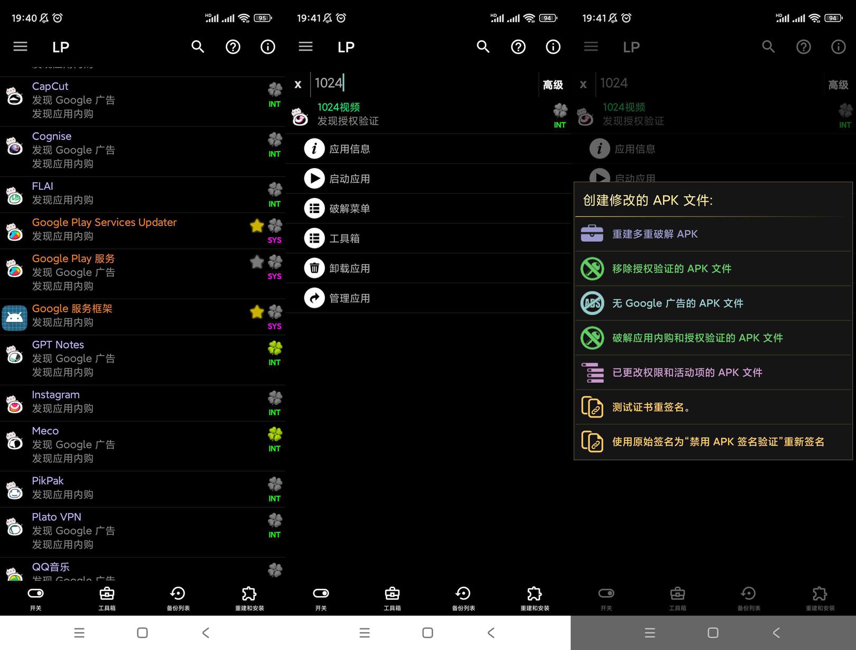
Task: Open the hamburger menu on the middle screen
Action: (x=305, y=47)
